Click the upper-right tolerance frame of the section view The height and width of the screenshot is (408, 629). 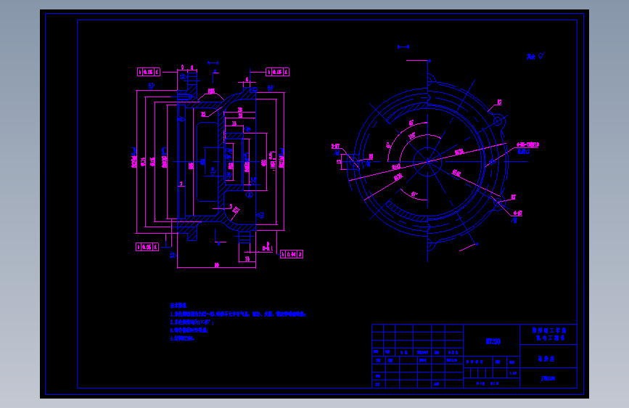278,72
